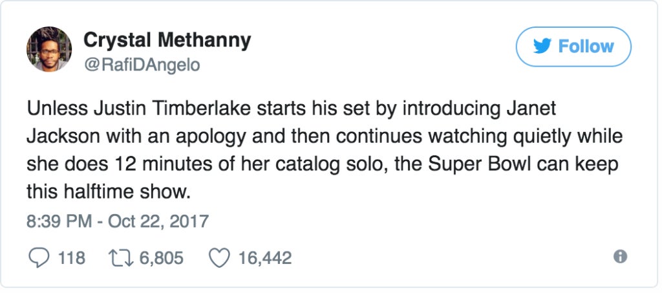Open Crystal Methanny's profile picture
662x293 pixels.
click(x=49, y=49)
